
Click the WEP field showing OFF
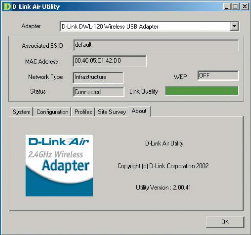pos(218,75)
